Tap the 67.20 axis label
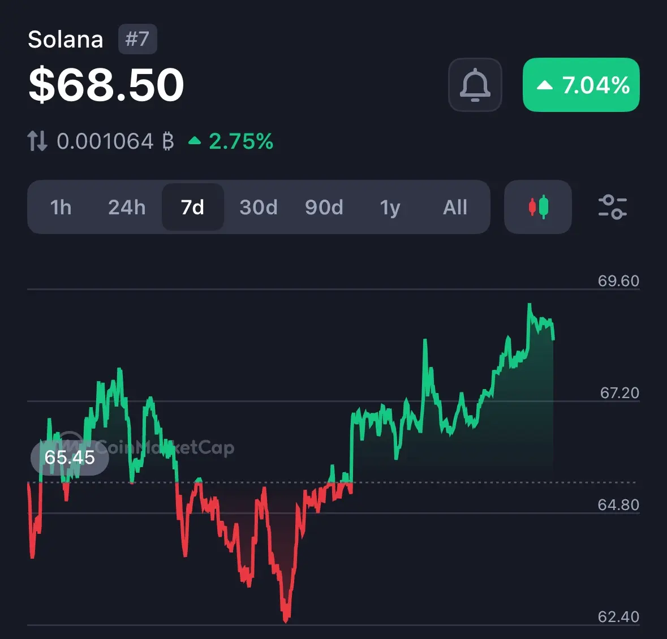This screenshot has width=667, height=639. pos(619,393)
